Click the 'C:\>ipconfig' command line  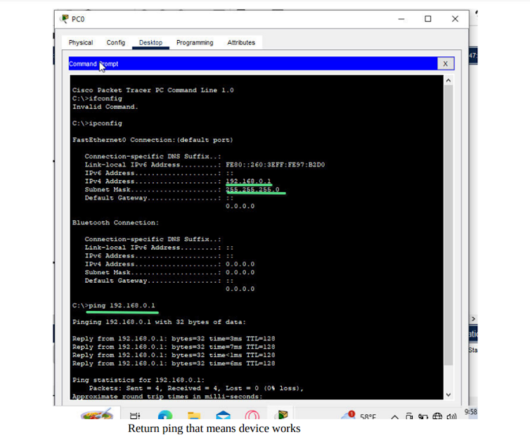tap(97, 124)
